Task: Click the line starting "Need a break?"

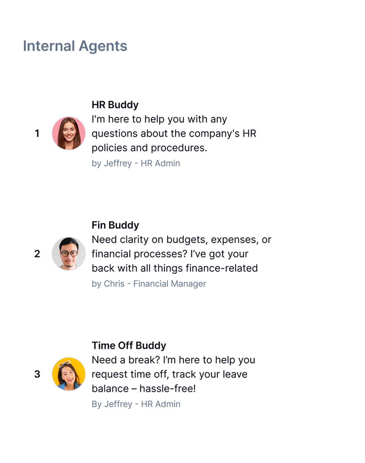Action: (173, 360)
